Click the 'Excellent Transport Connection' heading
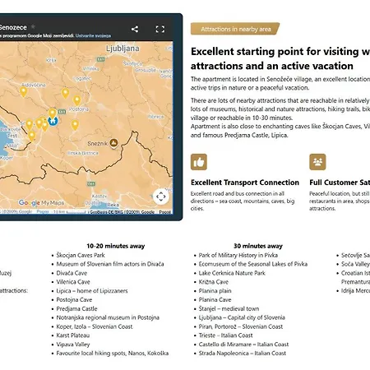Screen dimensions: 370x370 245,183
